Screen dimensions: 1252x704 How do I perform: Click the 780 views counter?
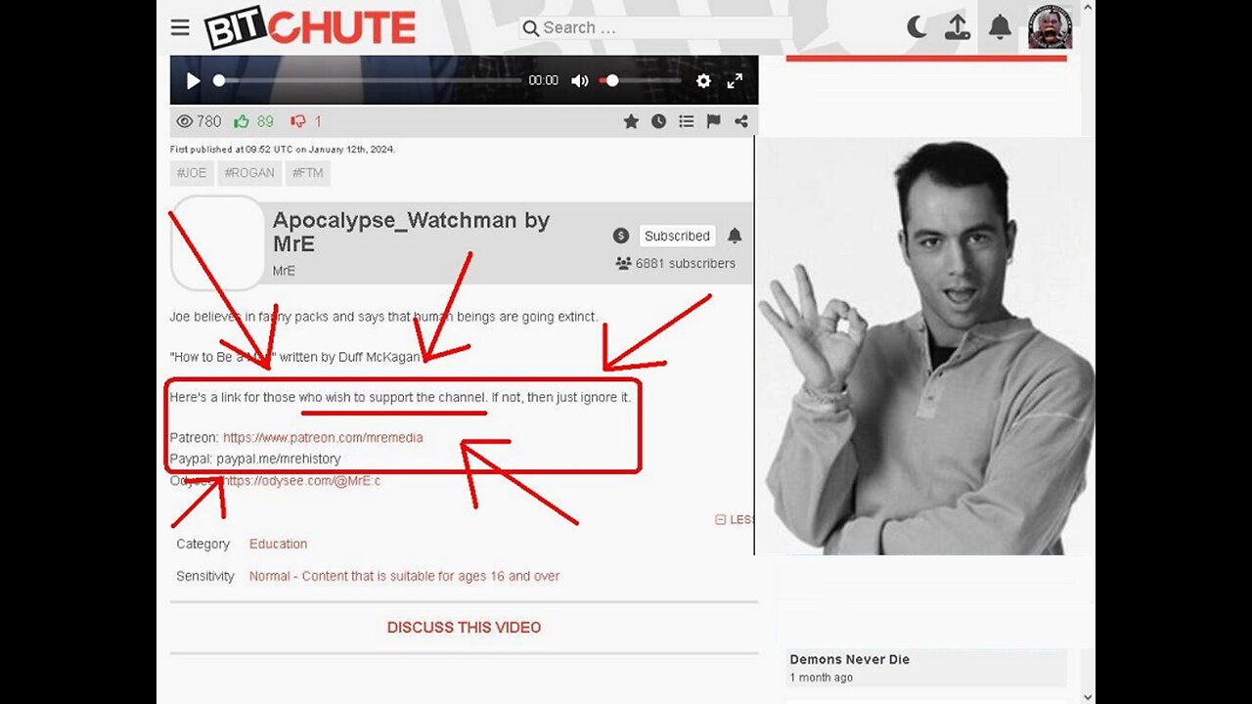[x=199, y=121]
